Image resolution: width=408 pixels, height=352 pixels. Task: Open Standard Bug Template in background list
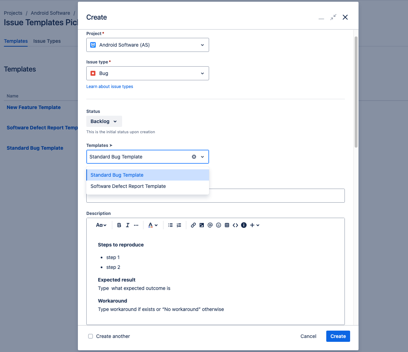pos(35,148)
